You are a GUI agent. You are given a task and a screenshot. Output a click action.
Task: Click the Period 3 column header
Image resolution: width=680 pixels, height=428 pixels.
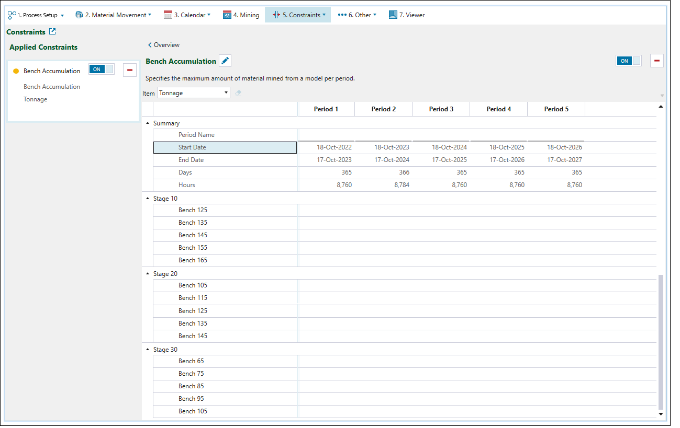pos(441,109)
